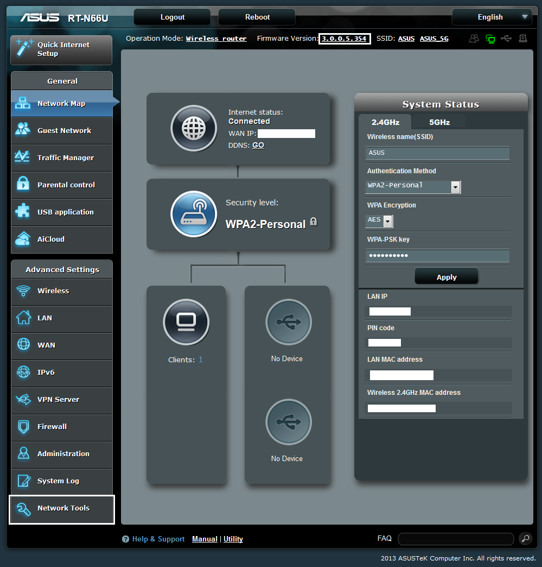Click the ASUS logo
This screenshot has height=567, width=542.
40,17
